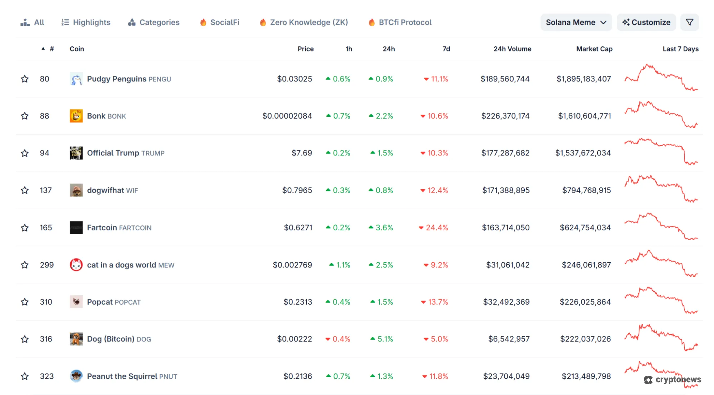Click the Popcat coin logo
The image size is (714, 395).
point(76,302)
